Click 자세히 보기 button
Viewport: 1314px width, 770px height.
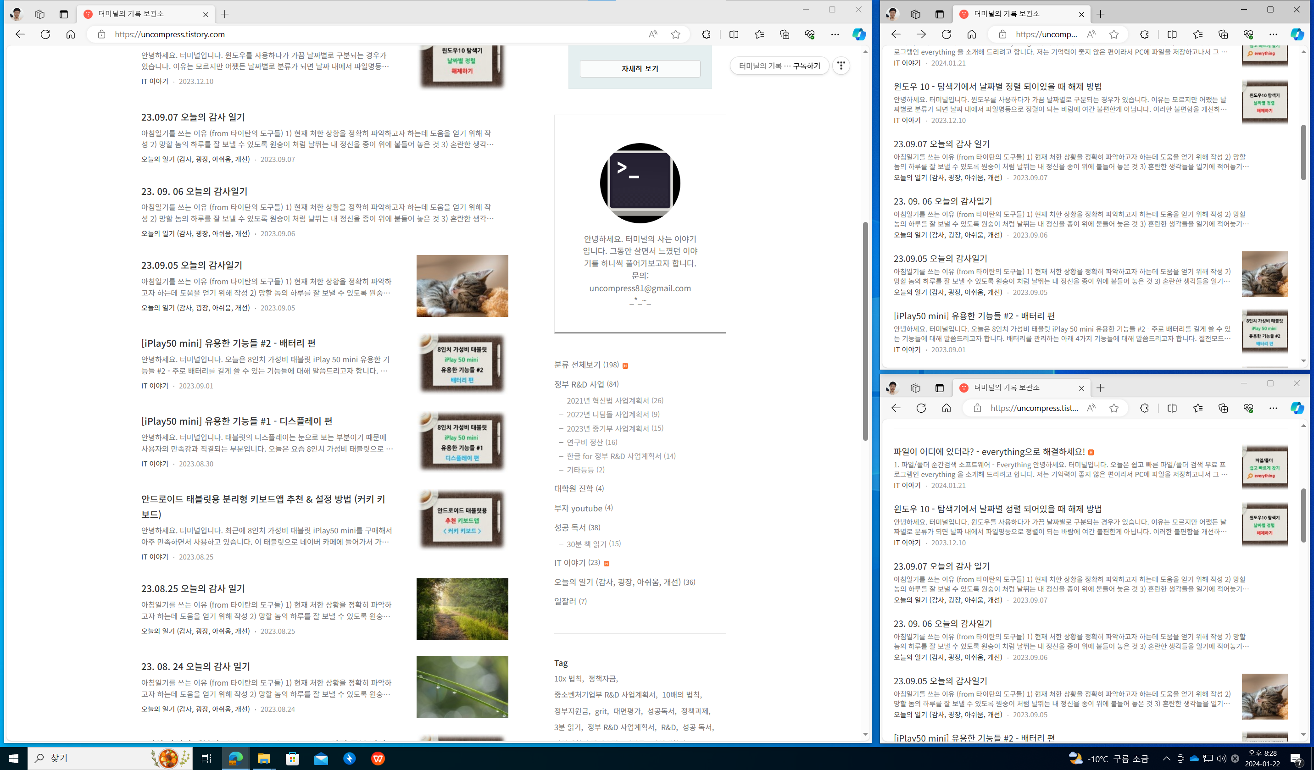click(640, 69)
